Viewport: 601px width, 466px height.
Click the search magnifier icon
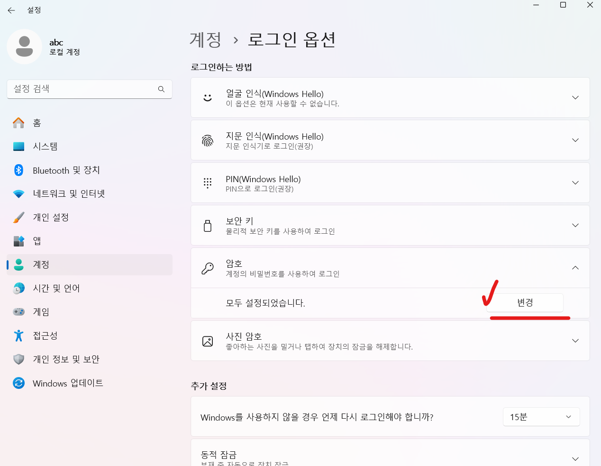coord(161,89)
